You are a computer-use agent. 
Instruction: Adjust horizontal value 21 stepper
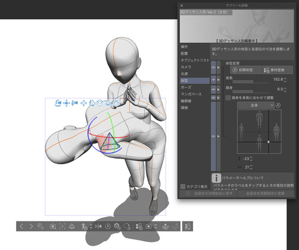[251, 167]
